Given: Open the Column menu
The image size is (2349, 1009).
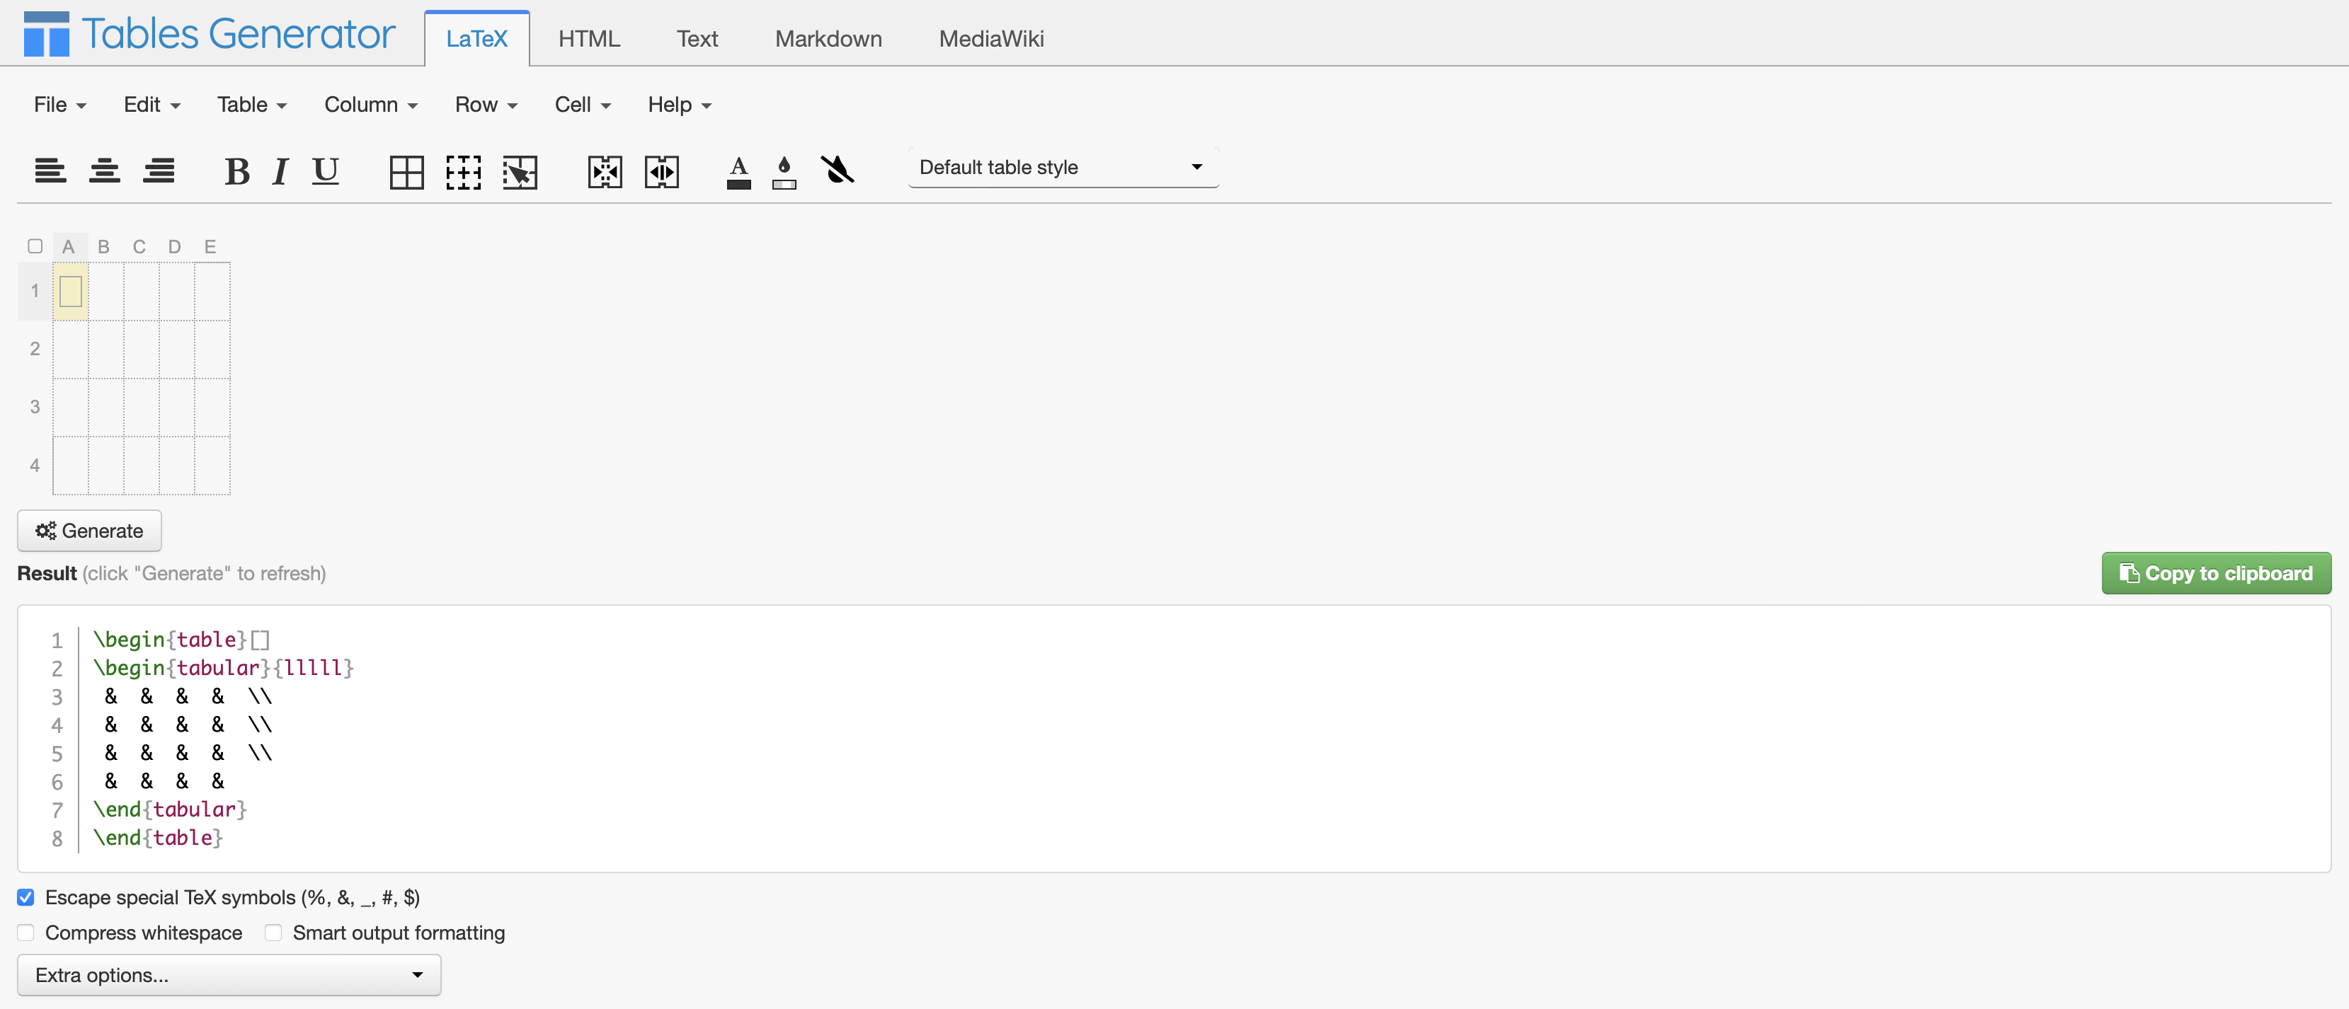Looking at the screenshot, I should [x=371, y=105].
